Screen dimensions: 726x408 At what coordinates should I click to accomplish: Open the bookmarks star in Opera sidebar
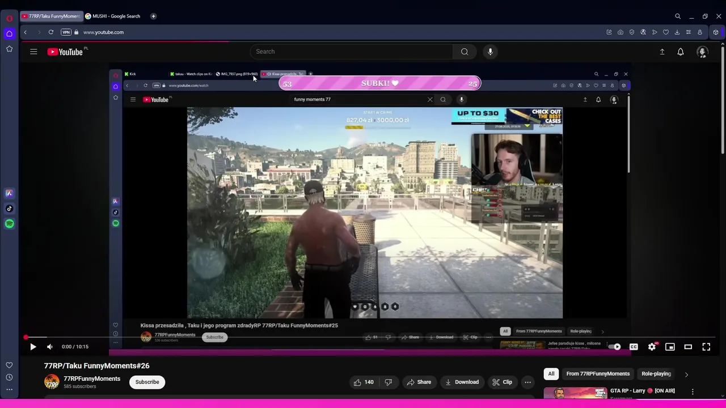click(9, 49)
